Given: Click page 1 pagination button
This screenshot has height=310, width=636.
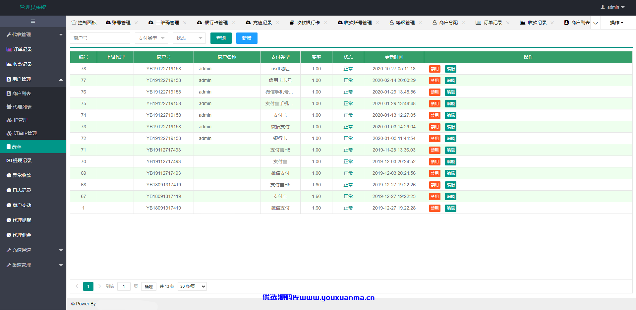Looking at the screenshot, I should [x=88, y=286].
